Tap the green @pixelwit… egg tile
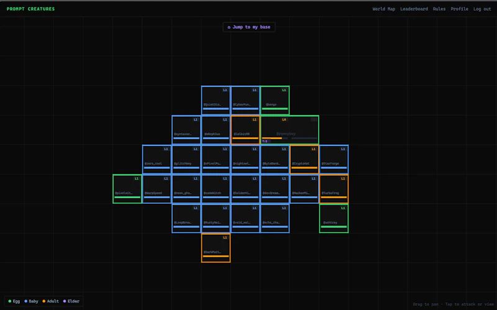The width and height of the screenshot is (497, 310). click(x=127, y=189)
